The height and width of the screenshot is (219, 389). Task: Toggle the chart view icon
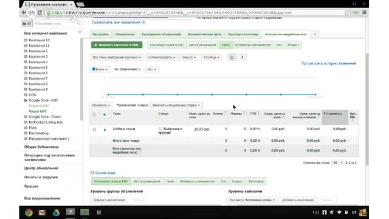232,57
